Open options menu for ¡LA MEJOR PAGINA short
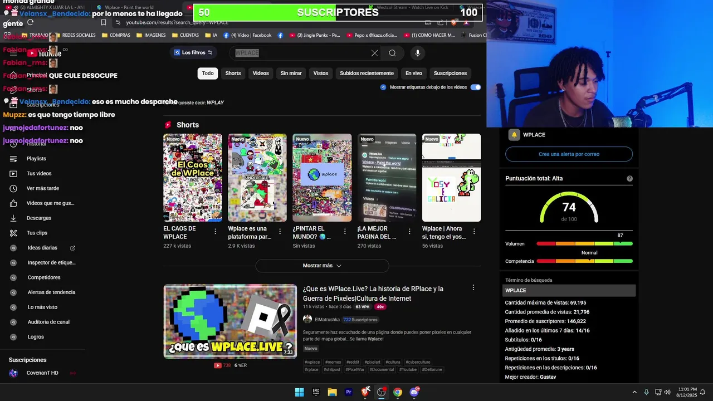Screen dimensions: 713x401 point(409,231)
